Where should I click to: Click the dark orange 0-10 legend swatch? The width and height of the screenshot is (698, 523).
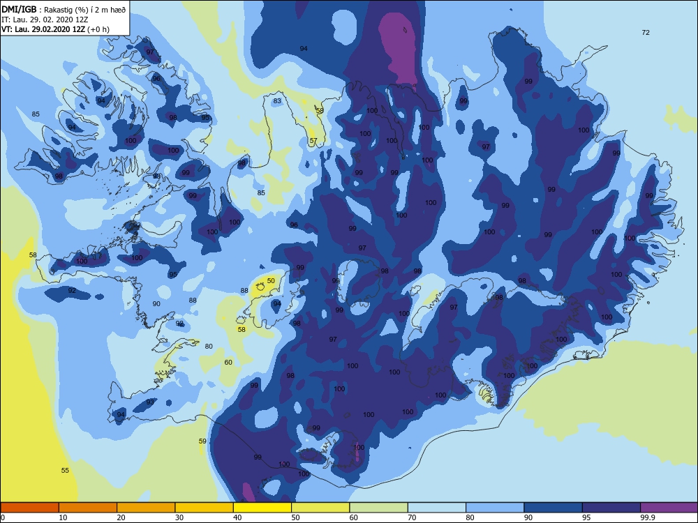tap(29, 508)
